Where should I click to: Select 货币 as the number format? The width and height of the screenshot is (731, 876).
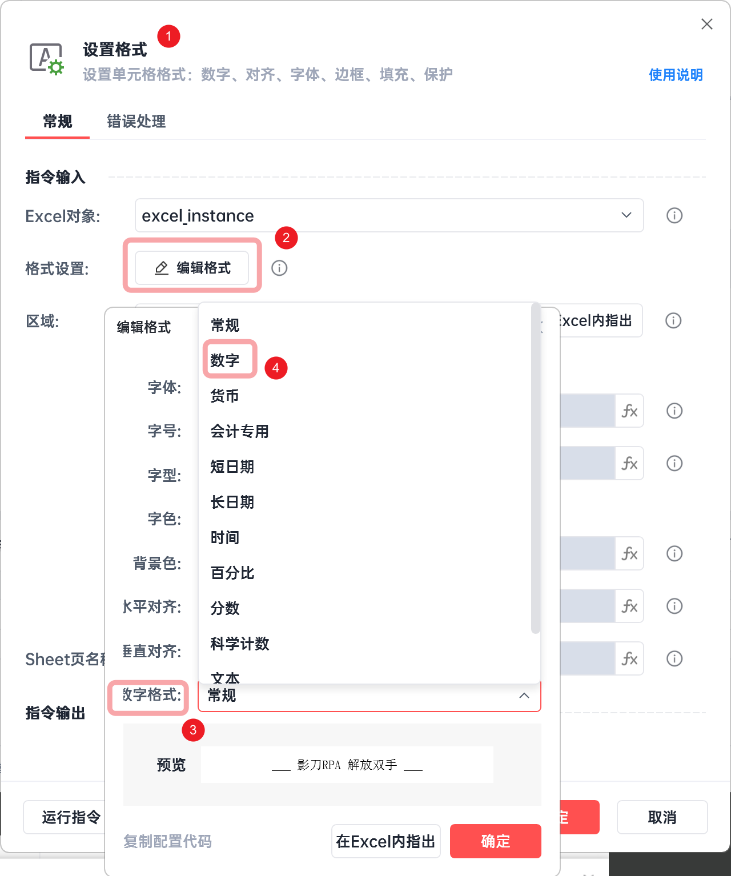pos(224,396)
